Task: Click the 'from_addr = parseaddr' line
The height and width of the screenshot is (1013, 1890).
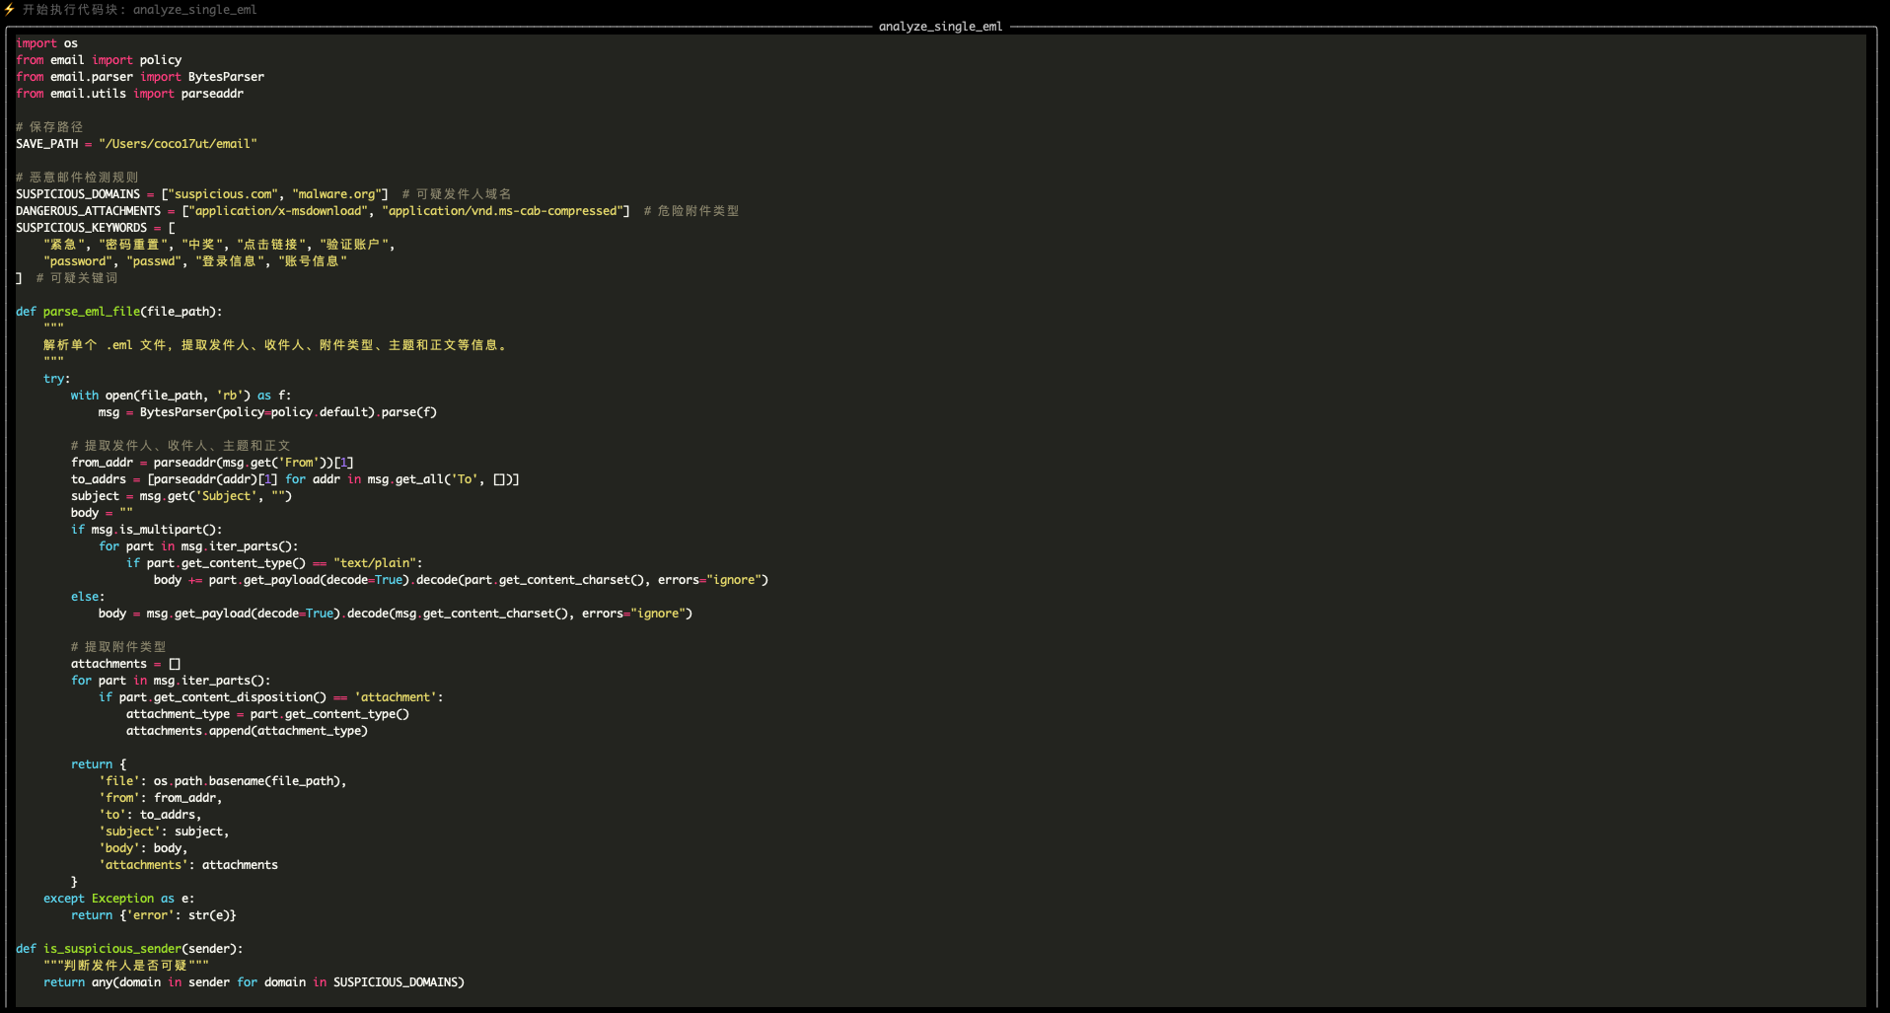Action: (212, 463)
